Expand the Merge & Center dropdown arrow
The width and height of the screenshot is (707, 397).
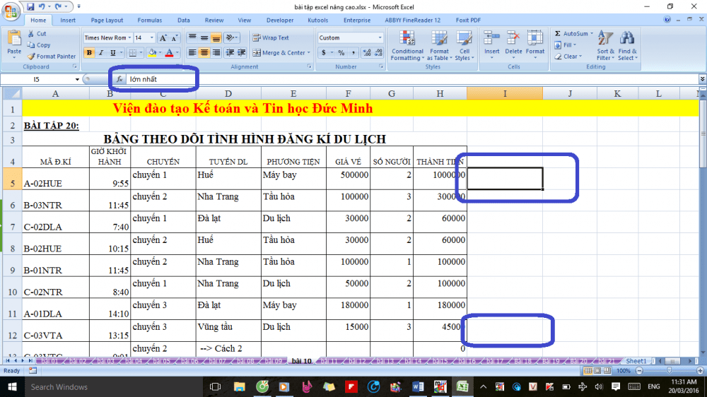click(309, 53)
